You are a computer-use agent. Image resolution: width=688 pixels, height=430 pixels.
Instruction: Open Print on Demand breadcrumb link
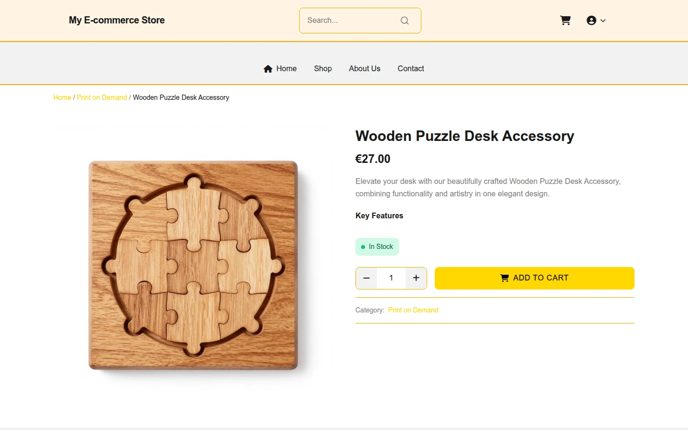(102, 97)
